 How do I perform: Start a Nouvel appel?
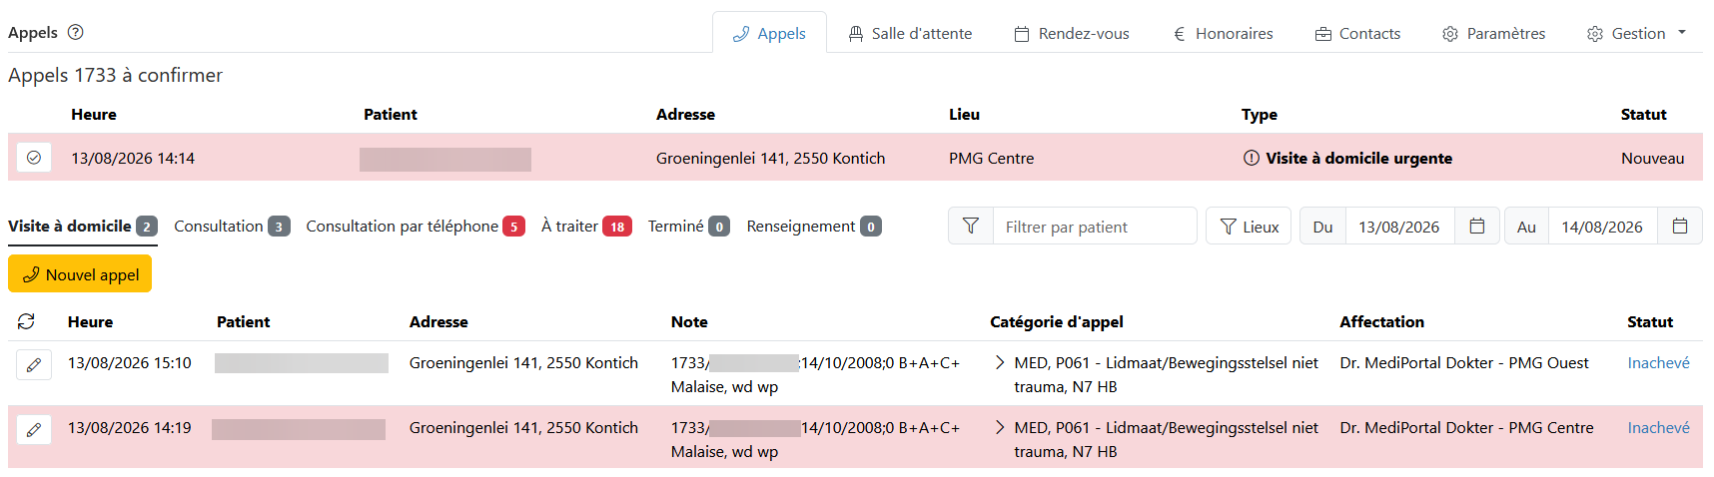80,273
